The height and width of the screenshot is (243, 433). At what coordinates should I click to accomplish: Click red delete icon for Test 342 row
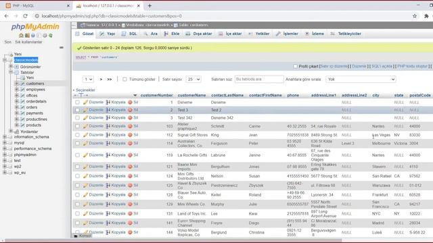point(130,117)
